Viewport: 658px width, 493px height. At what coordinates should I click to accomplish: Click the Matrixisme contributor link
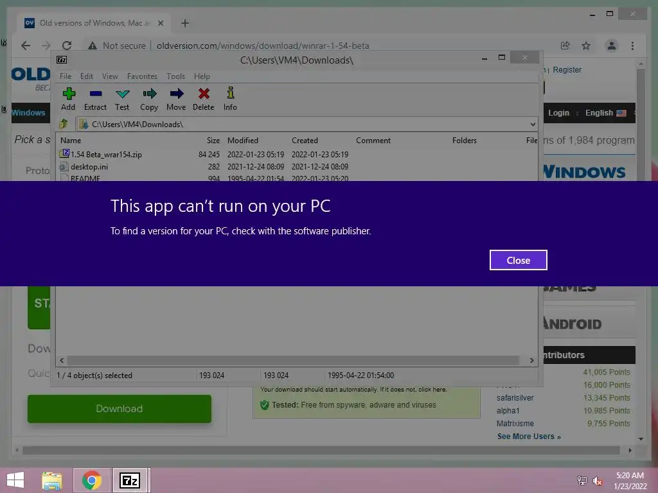pos(515,424)
